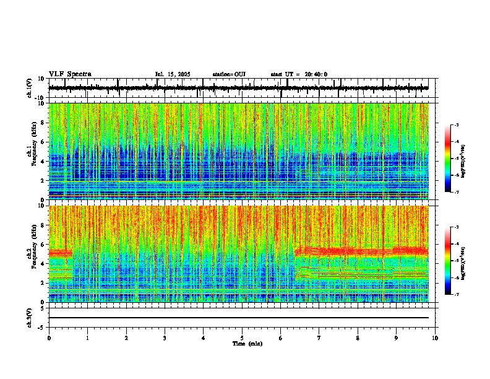
Task: Click the "6" kHz tick of ch.1 spectrogram
Action: point(43,142)
